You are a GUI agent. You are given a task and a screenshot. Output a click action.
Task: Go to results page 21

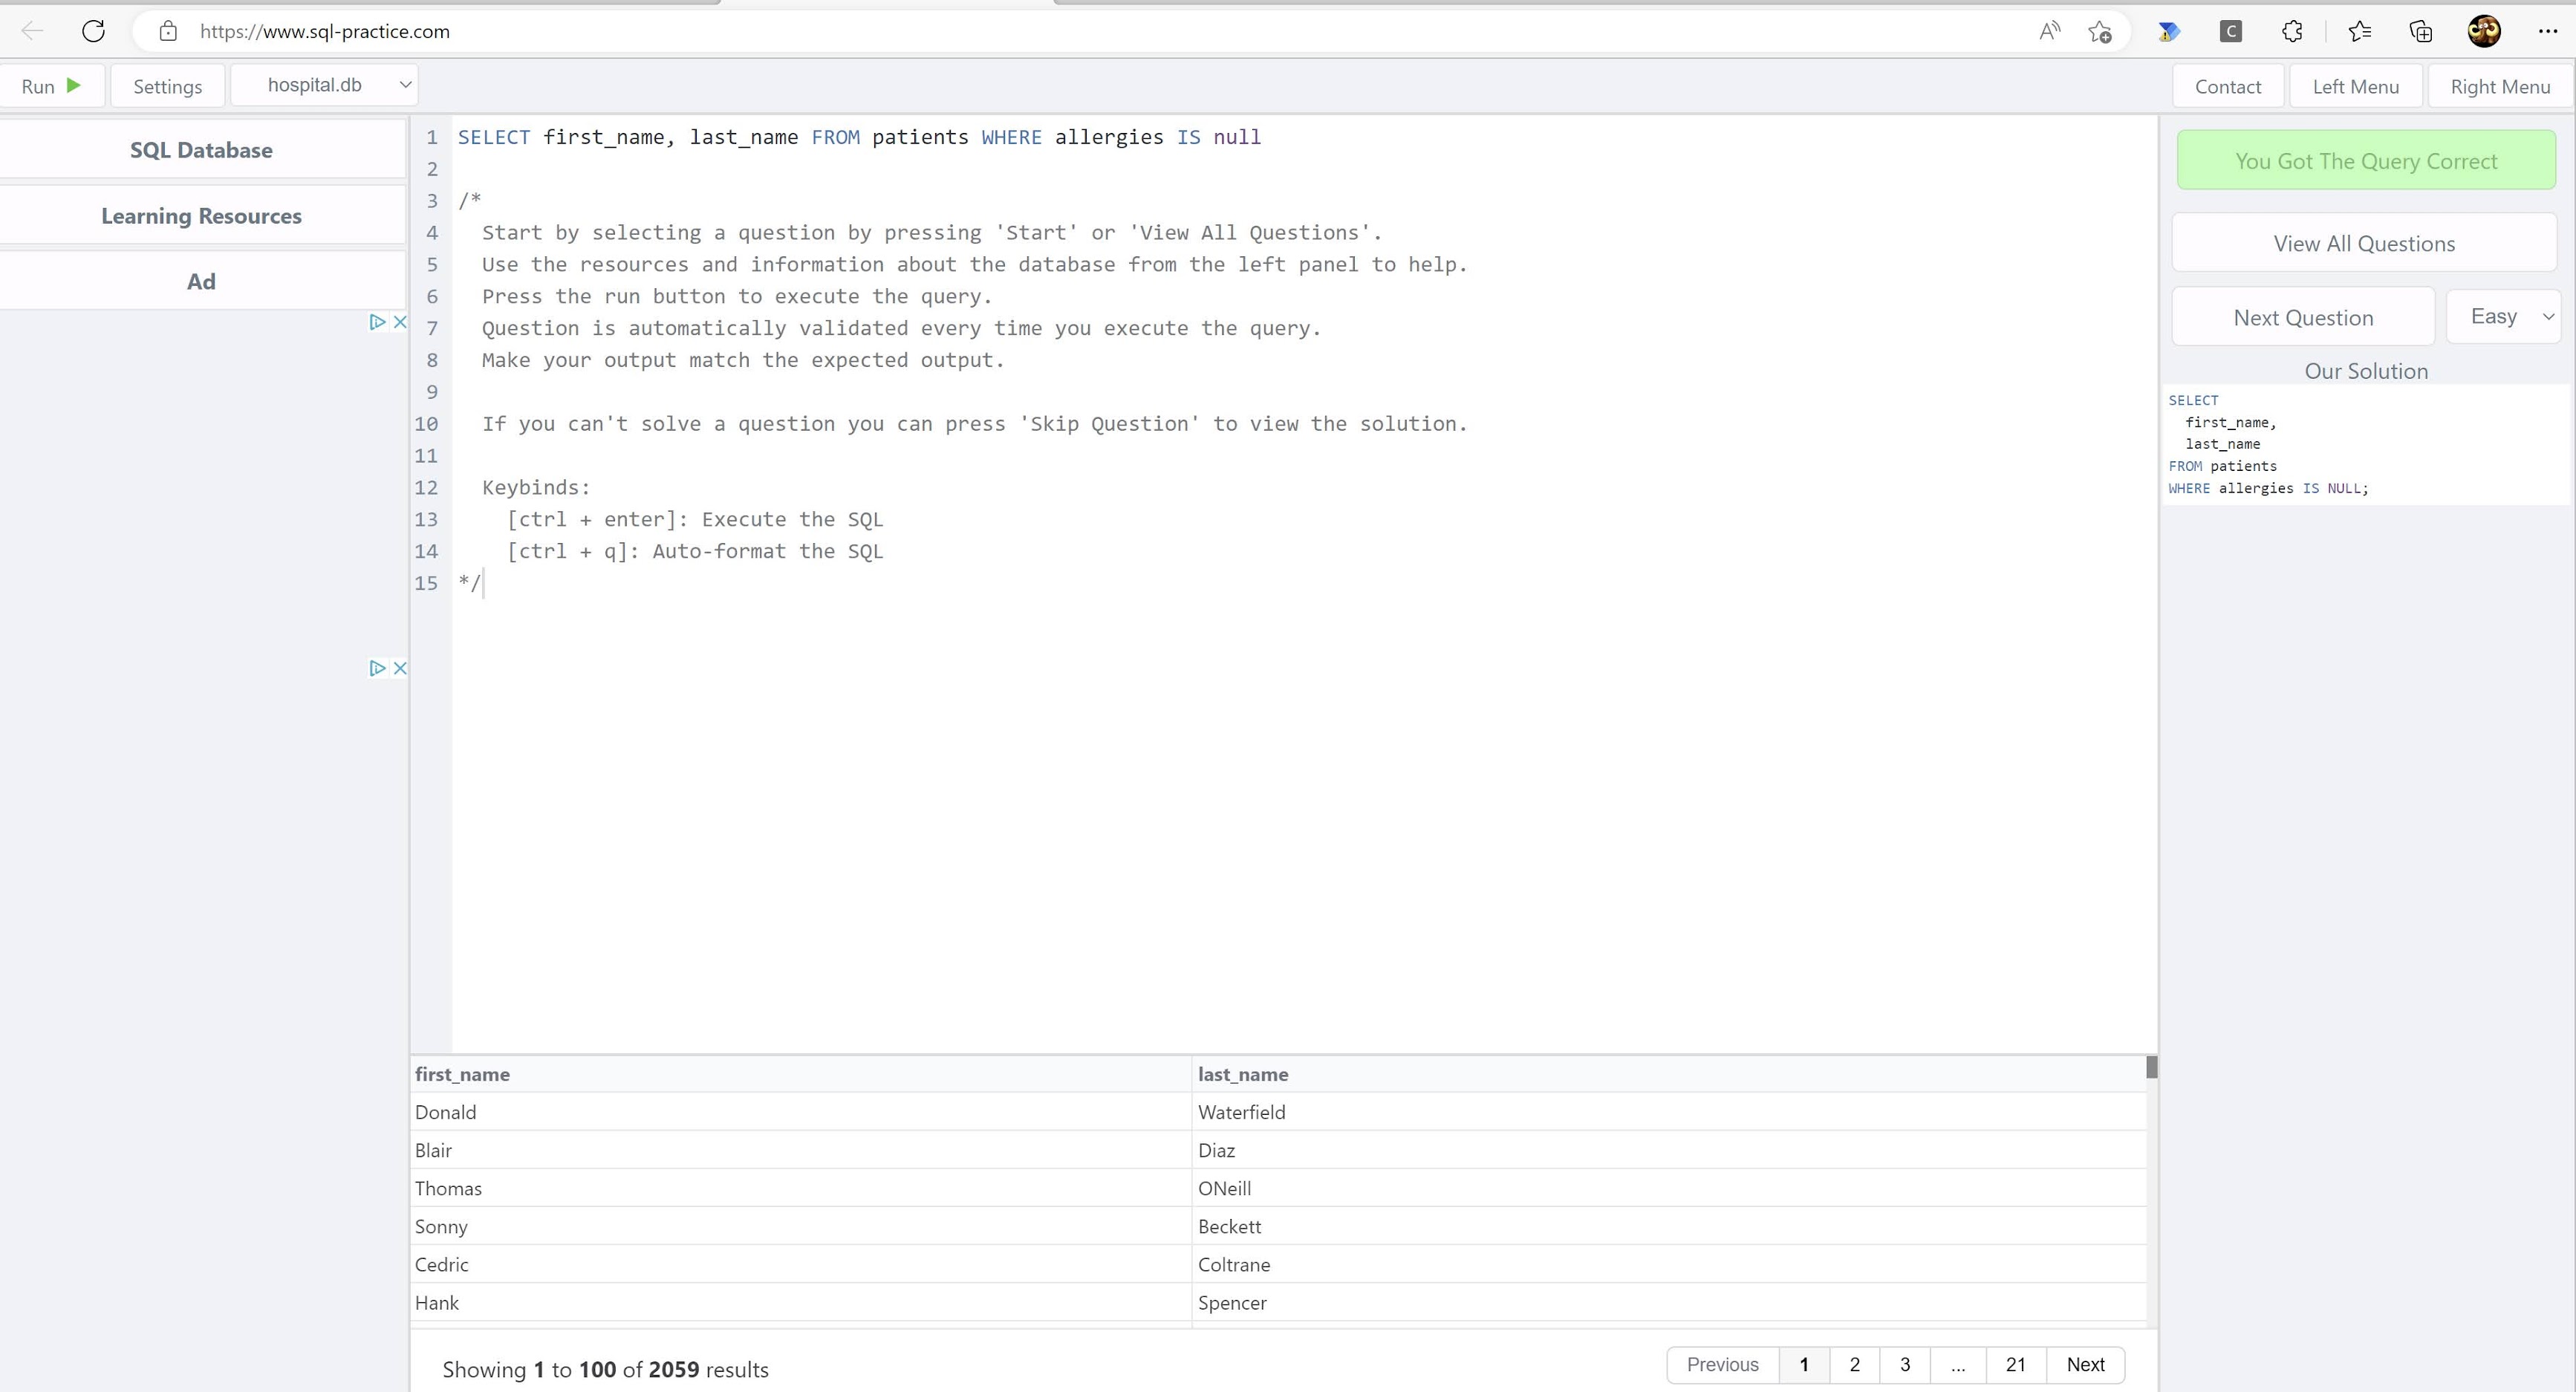pos(2015,1365)
